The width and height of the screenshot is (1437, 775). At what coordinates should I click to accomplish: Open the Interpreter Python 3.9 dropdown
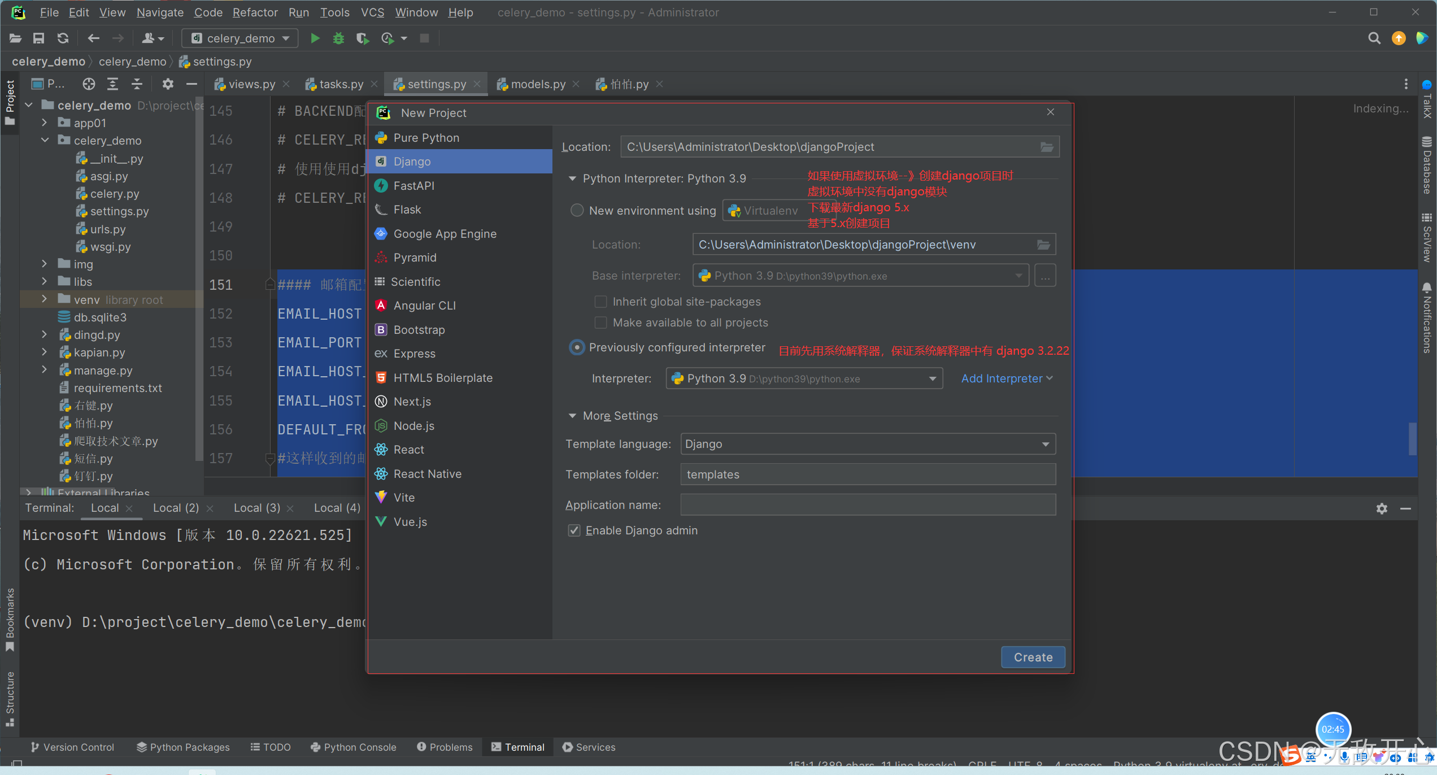pos(804,378)
